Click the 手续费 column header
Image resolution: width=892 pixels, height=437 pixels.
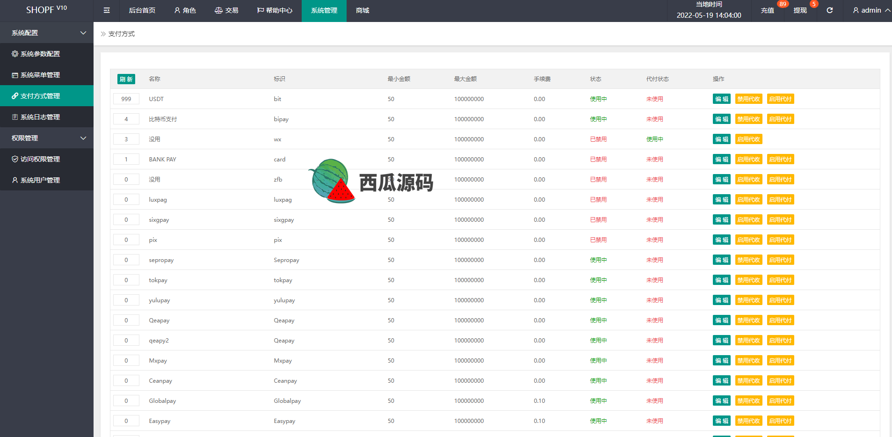[x=542, y=79]
